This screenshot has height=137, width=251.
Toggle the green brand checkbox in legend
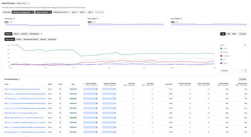point(221,48)
